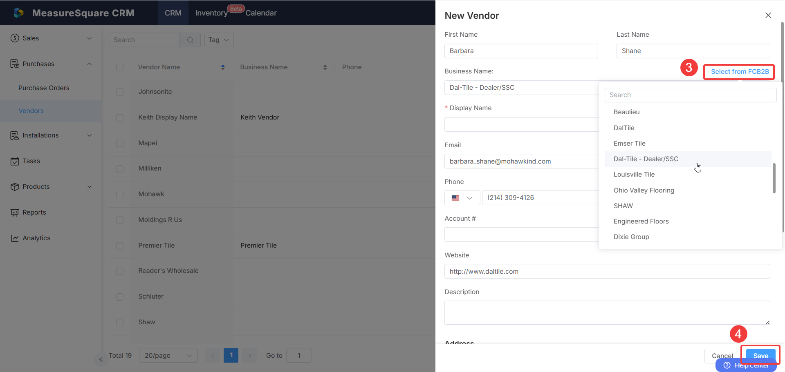The image size is (785, 372).
Task: Click the FCB2B dropdown list scrollbar
Action: [x=774, y=178]
